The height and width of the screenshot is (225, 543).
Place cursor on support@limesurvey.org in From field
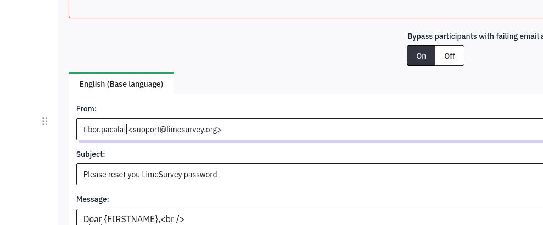175,130
